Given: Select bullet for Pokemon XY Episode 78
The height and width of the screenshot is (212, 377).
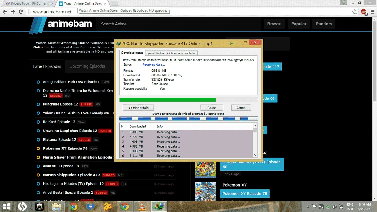Looking at the screenshot, I should [38, 148].
